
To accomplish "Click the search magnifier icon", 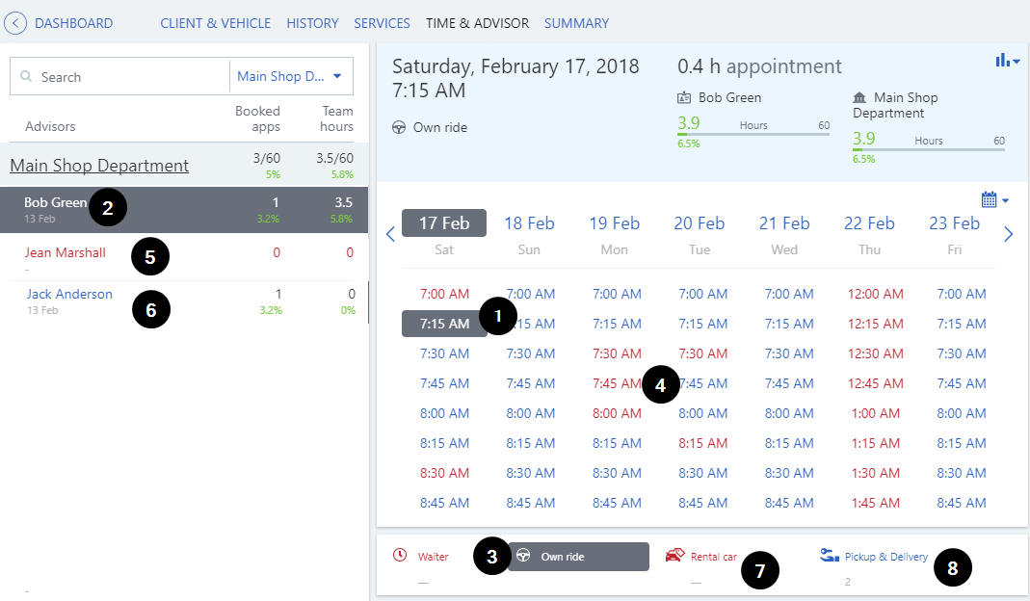I will point(26,77).
